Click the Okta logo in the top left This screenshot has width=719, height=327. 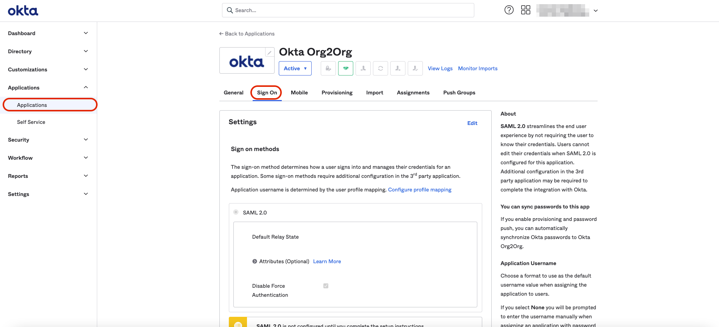(23, 11)
